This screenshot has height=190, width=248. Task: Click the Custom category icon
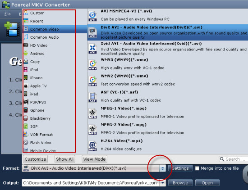pyautogui.click(x=26, y=13)
